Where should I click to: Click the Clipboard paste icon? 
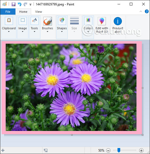9,21
